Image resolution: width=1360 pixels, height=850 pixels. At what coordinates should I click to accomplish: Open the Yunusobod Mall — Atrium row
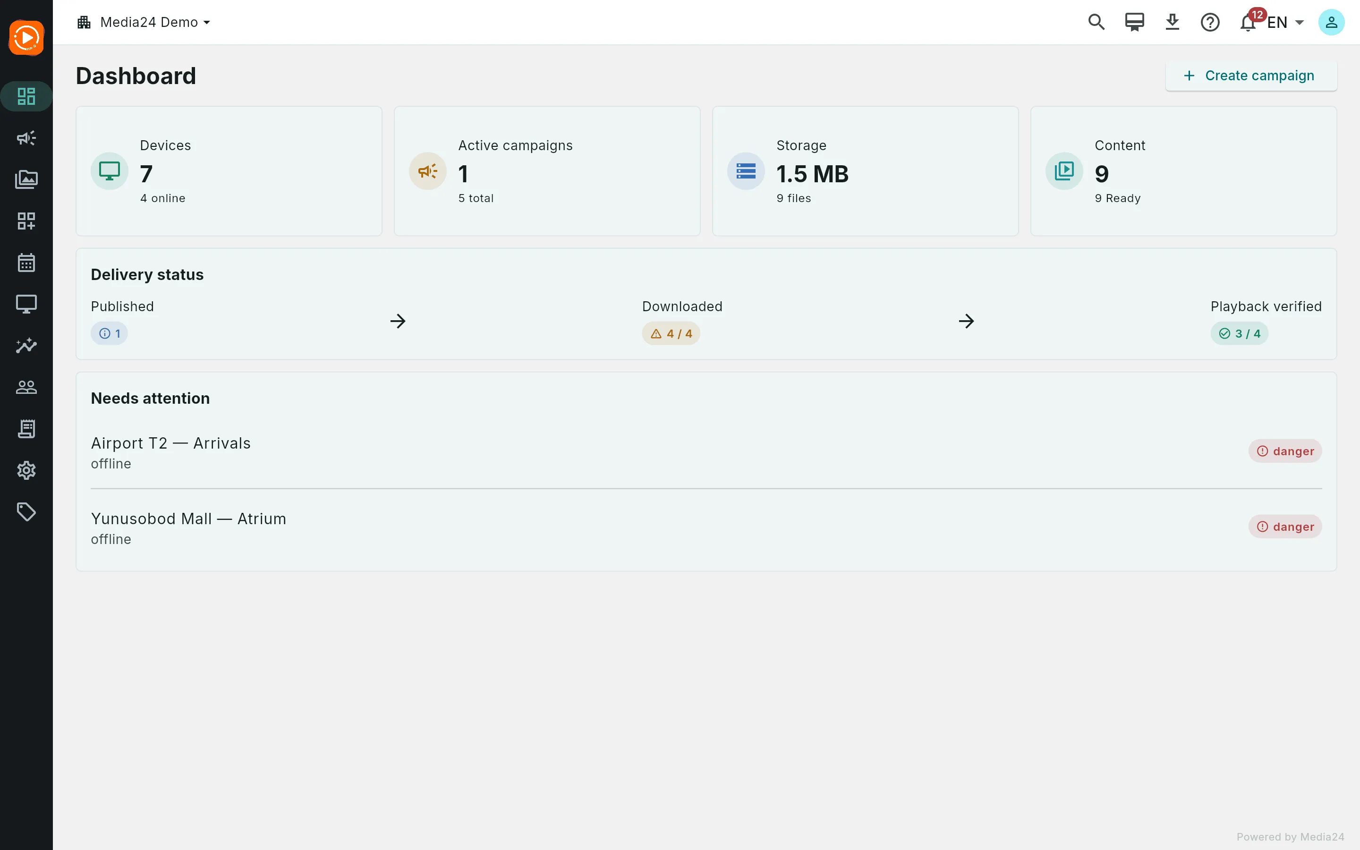(x=706, y=527)
